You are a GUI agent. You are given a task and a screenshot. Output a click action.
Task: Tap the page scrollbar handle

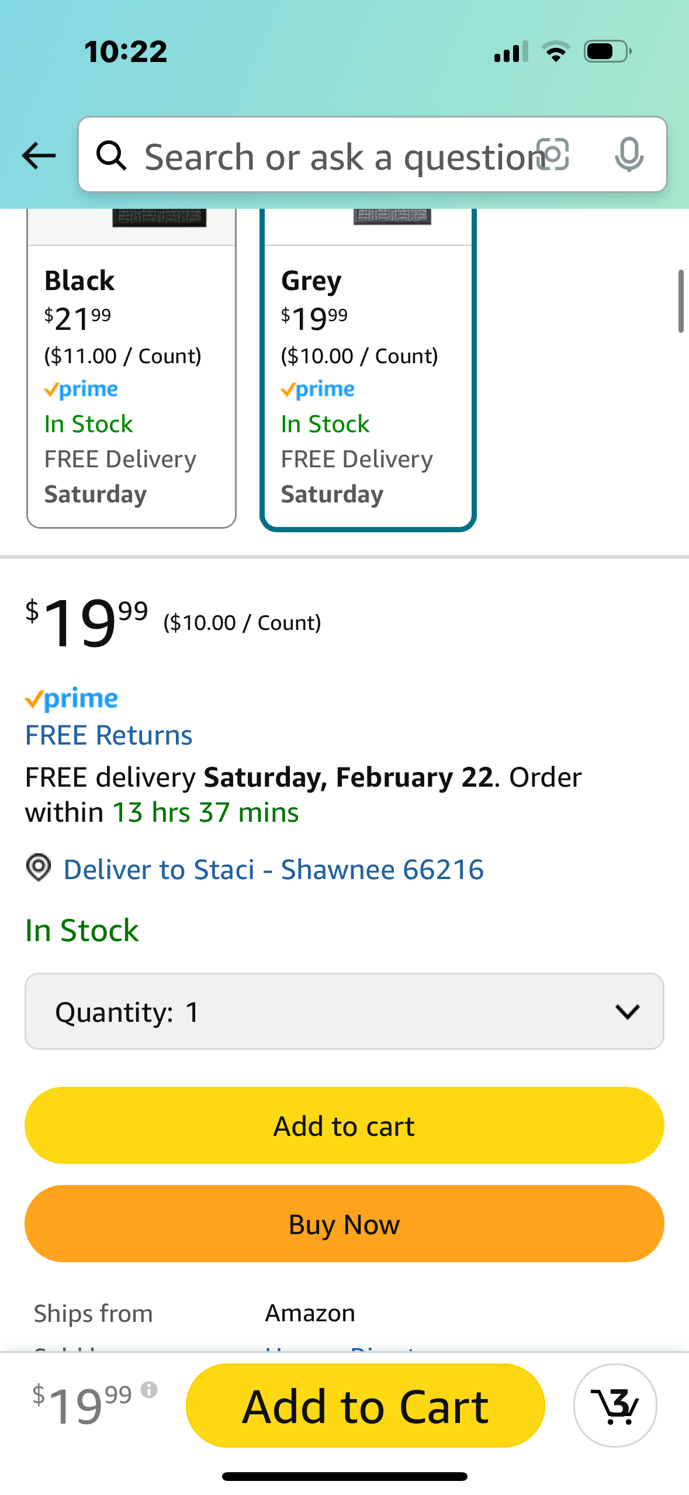coord(681,301)
